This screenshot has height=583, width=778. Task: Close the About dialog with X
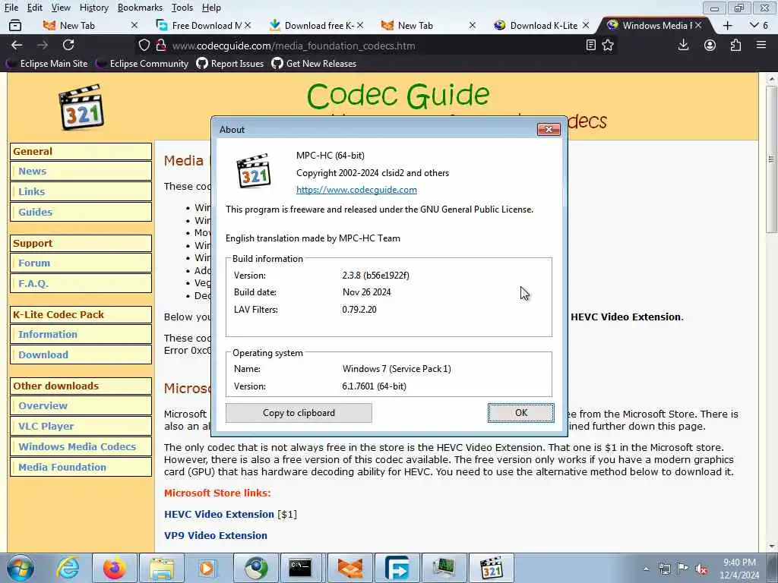coord(549,129)
